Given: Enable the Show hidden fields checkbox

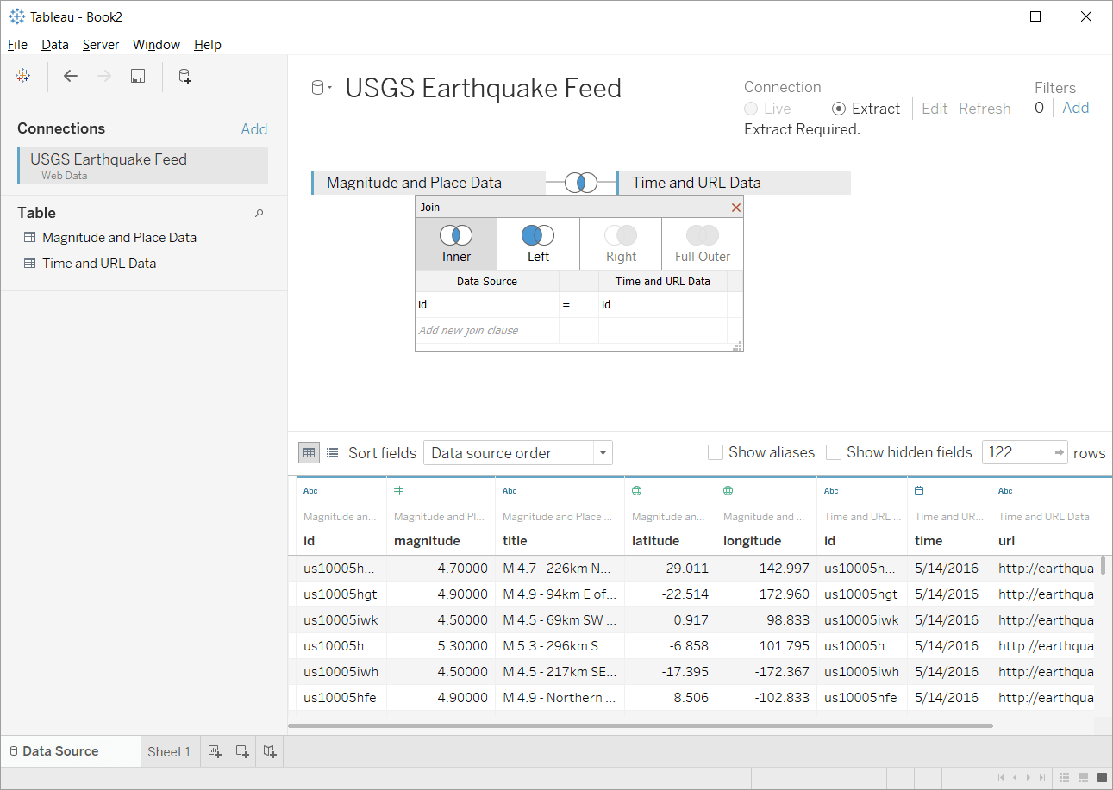Looking at the screenshot, I should (x=834, y=451).
